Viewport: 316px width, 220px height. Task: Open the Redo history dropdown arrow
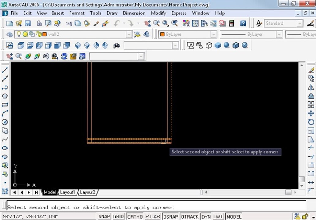(x=138, y=23)
